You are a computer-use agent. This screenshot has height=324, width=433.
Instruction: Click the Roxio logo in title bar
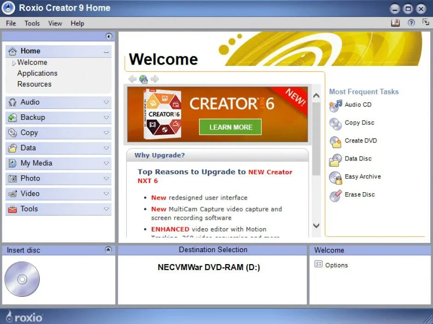(x=8, y=8)
